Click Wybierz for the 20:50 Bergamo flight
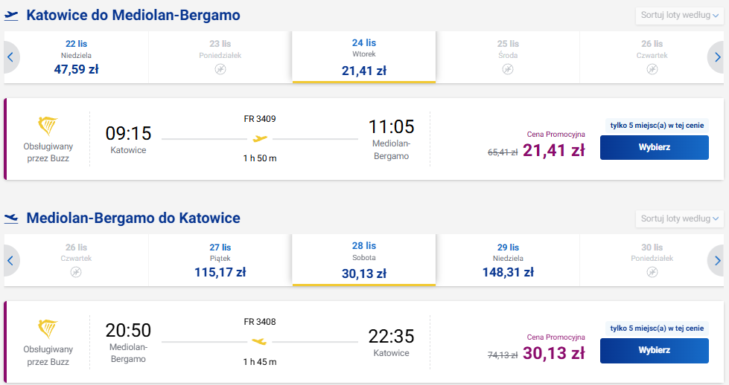The image size is (729, 385). (654, 350)
